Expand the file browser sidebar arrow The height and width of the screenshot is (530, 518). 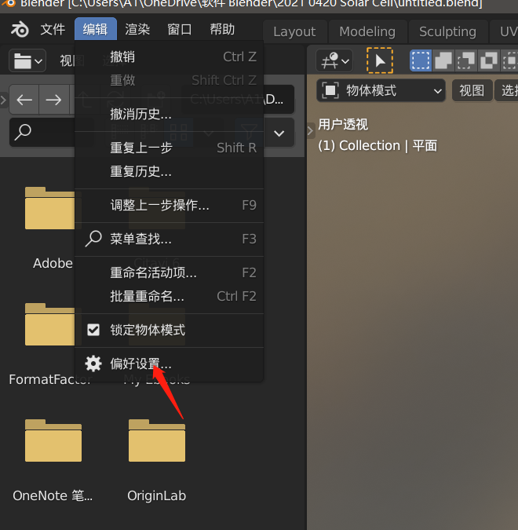(x=3, y=100)
